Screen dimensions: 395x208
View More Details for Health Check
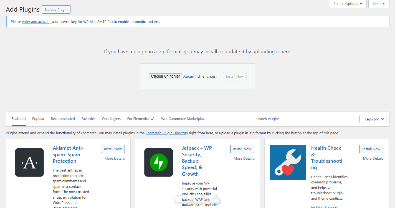coord(373,158)
